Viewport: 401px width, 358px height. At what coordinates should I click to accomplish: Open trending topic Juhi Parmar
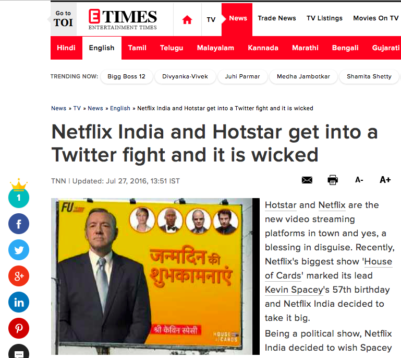(x=242, y=76)
